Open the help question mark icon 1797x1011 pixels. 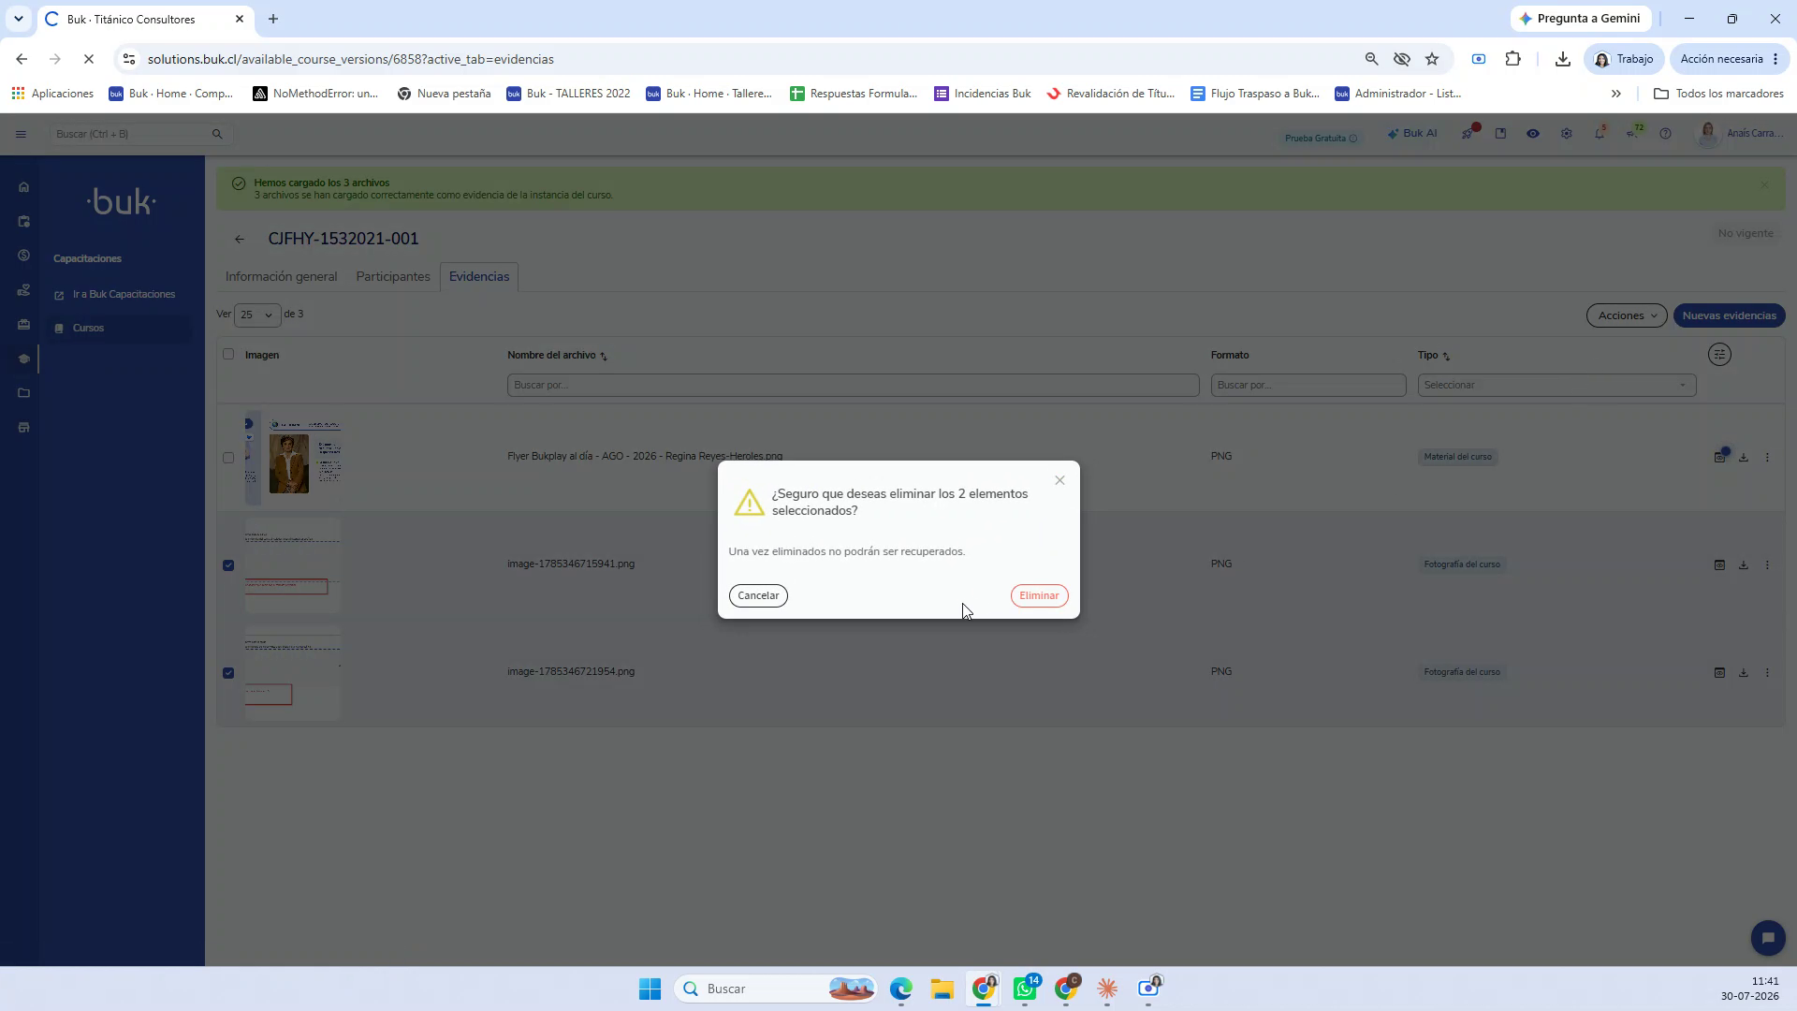coord(1665,134)
